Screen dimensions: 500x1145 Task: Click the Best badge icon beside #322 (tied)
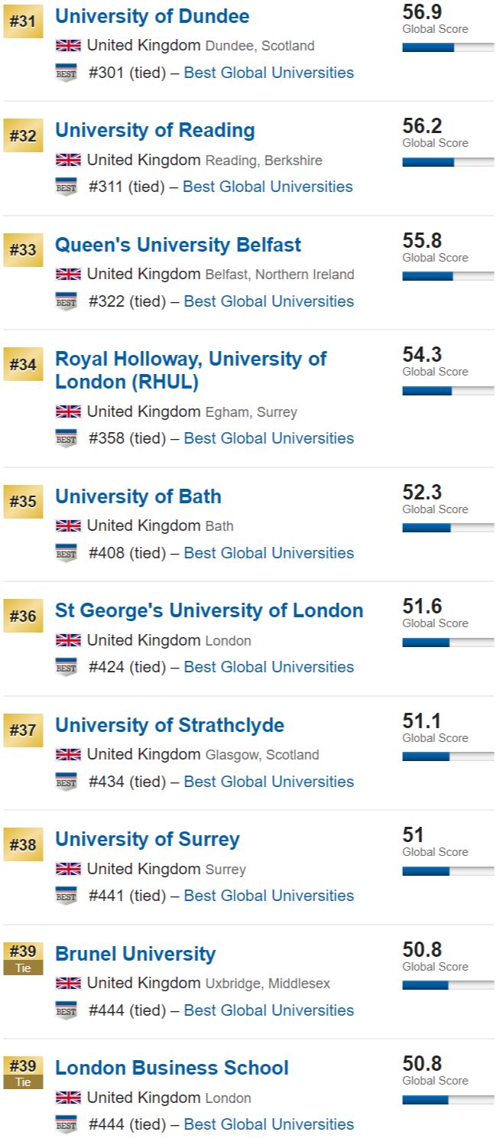point(67,301)
